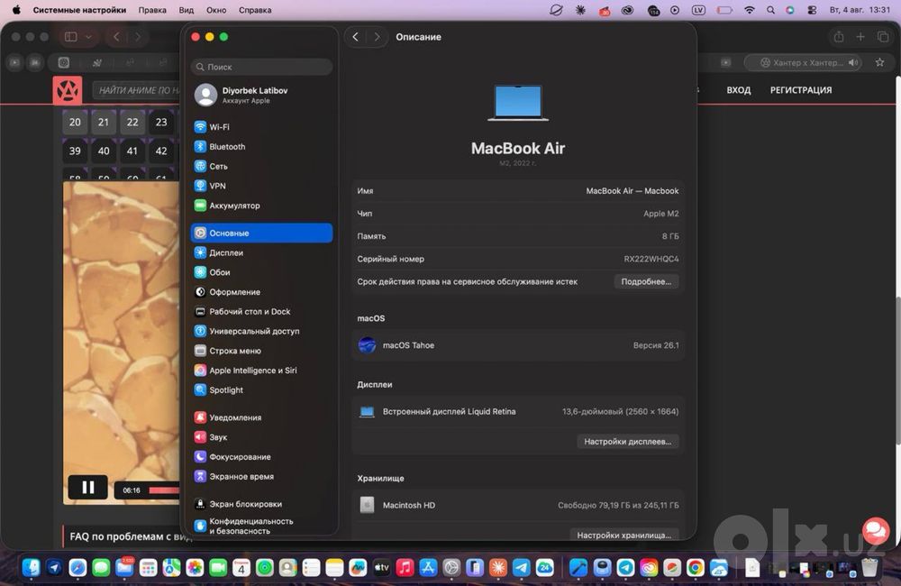Open the Справка menu
This screenshot has width=901, height=586.
pos(255,10)
